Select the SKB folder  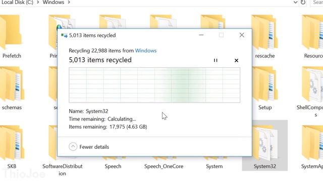12,147
